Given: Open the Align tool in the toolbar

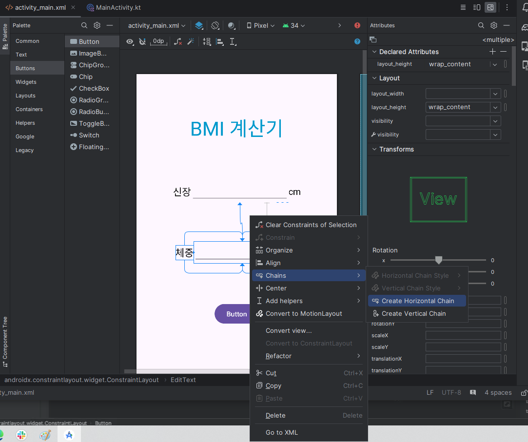Looking at the screenshot, I should [x=220, y=42].
